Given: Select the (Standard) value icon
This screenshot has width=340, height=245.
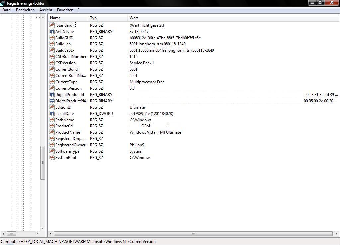Looking at the screenshot, I should (x=52, y=25).
